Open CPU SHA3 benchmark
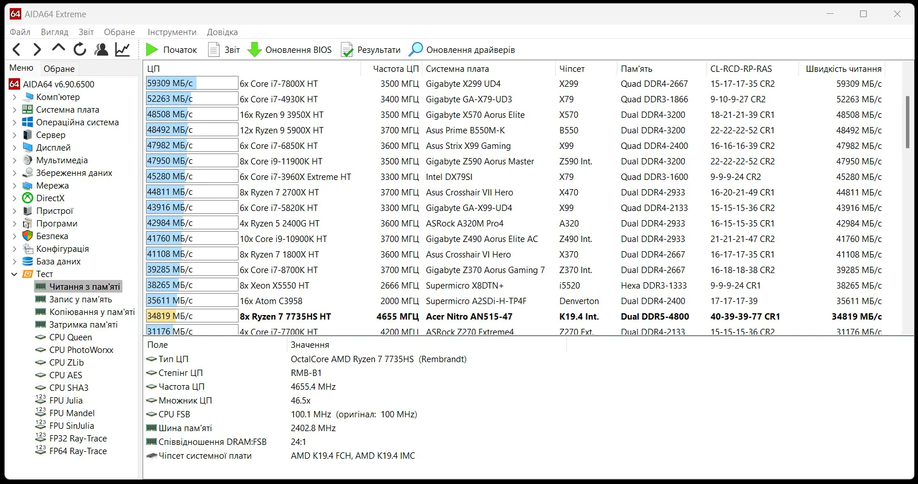Image resolution: width=918 pixels, height=484 pixels. [x=68, y=387]
